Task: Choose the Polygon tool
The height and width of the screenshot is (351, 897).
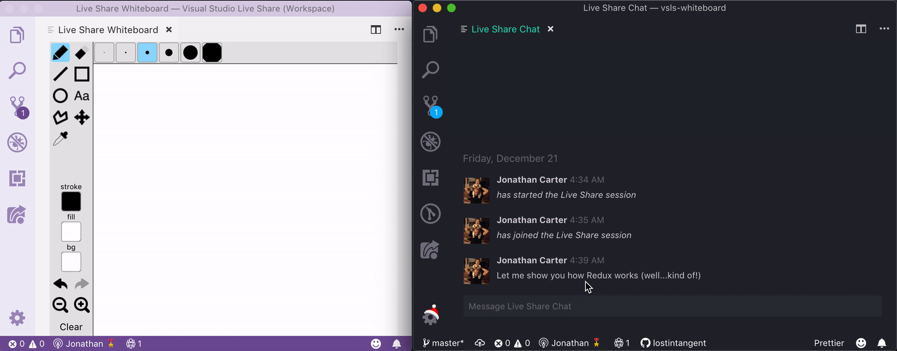Action: [x=60, y=117]
